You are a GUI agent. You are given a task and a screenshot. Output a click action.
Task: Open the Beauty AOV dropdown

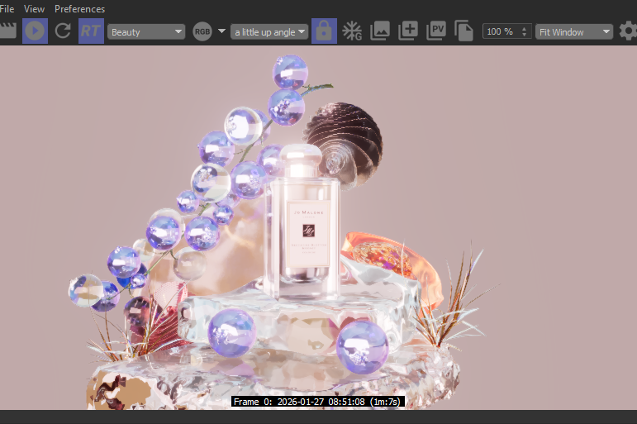pyautogui.click(x=146, y=31)
